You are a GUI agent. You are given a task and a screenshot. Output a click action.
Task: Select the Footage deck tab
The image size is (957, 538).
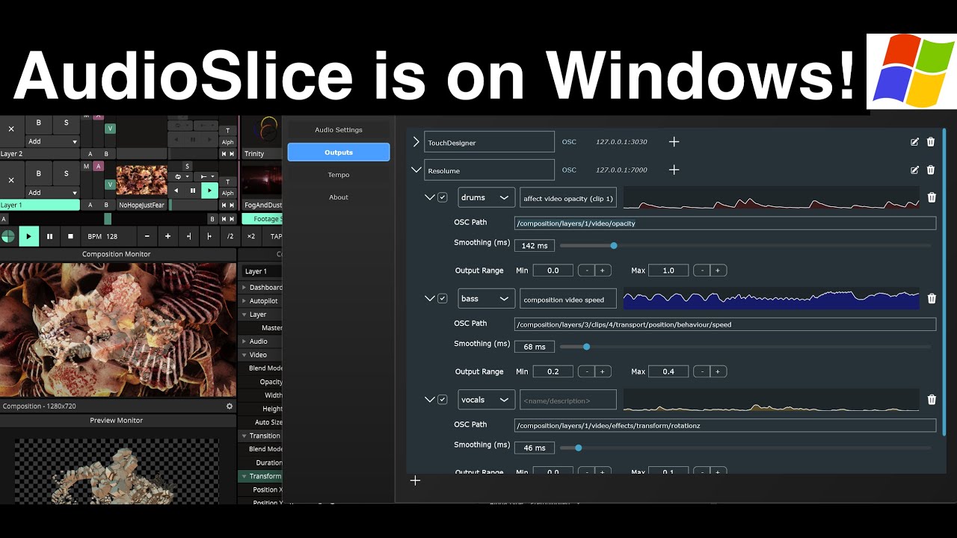[x=262, y=219]
